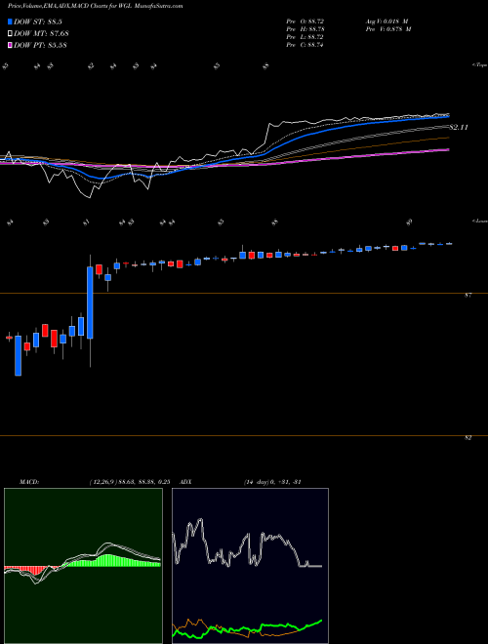Click the long blue candle at the far left

[x=19, y=355]
